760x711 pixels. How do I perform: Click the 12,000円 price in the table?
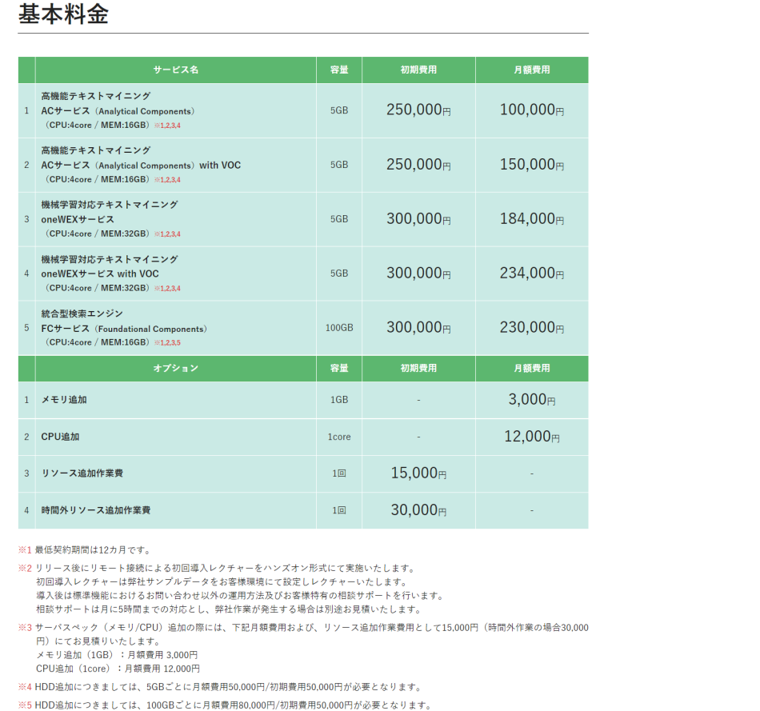pyautogui.click(x=531, y=437)
